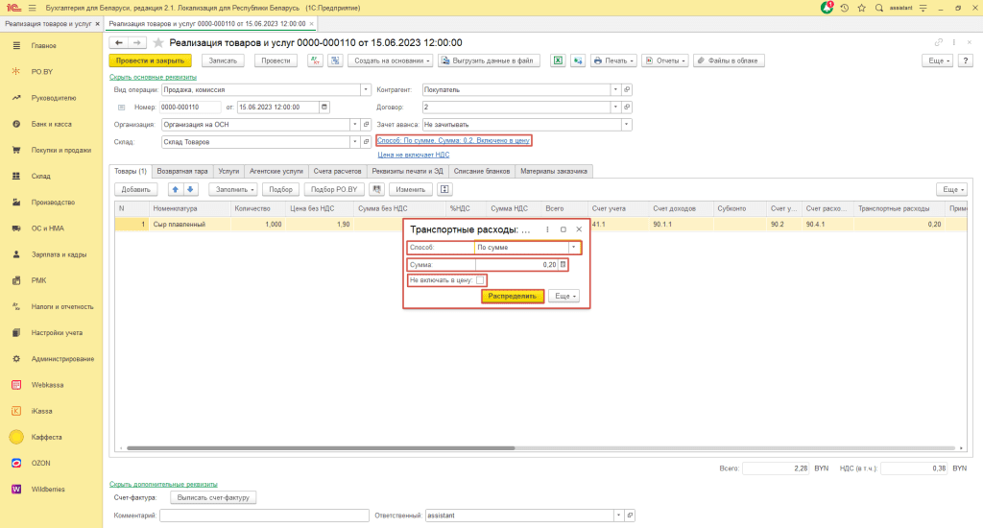This screenshot has height=528, width=983.
Task: Click the horizontal scrollbar of goods table
Action: click(x=321, y=448)
